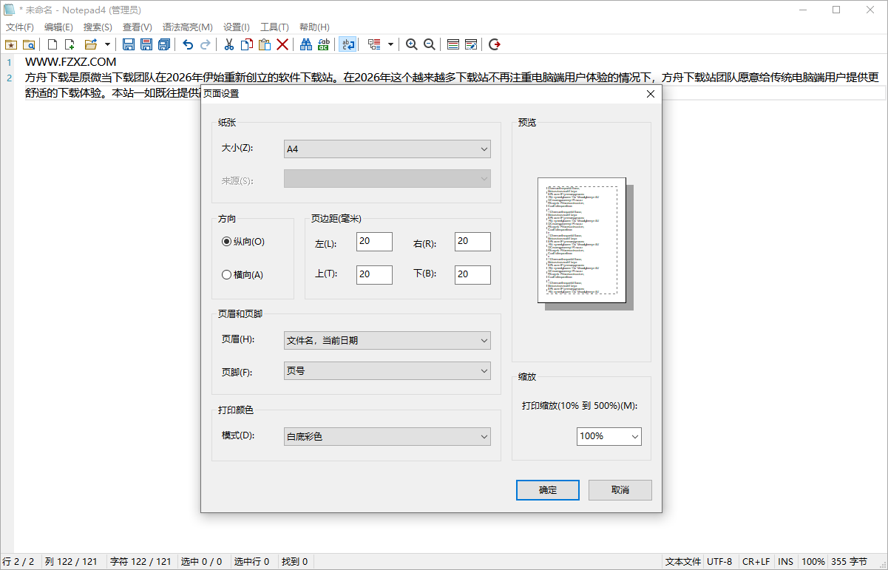Click the 确定 button to confirm settings
This screenshot has width=888, height=570.
pos(547,489)
